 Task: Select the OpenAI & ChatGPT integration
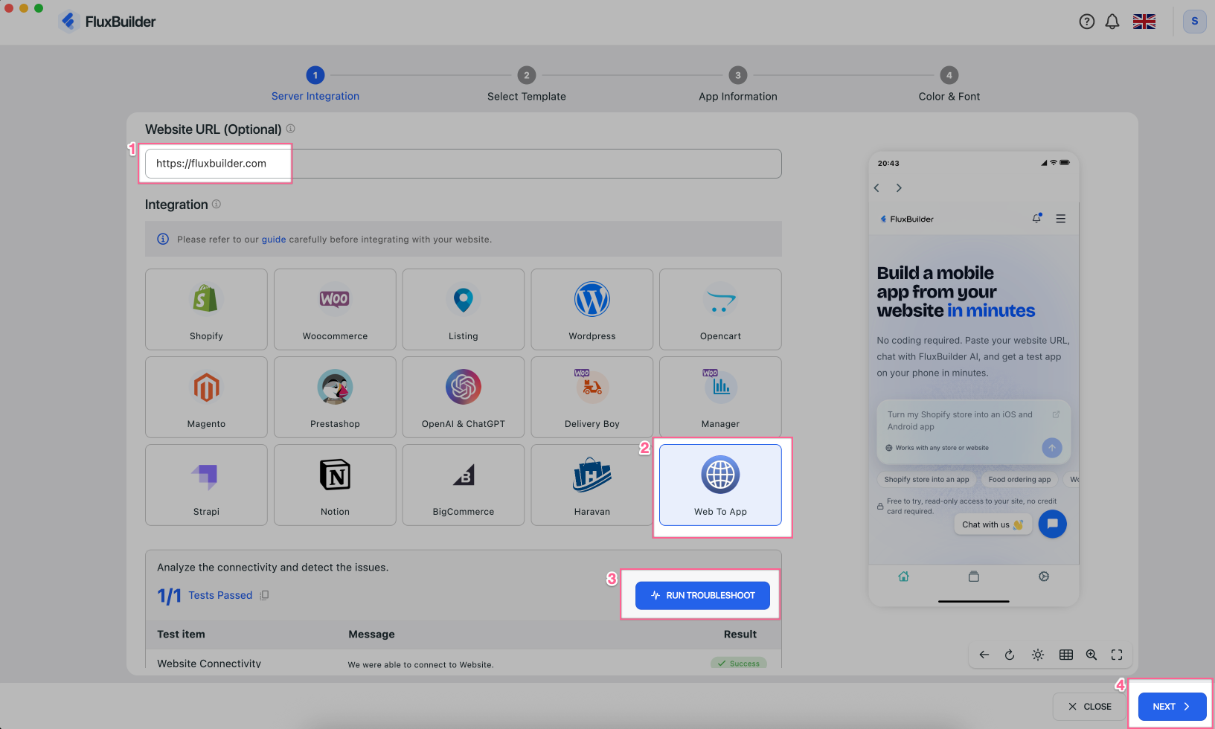tap(464, 397)
